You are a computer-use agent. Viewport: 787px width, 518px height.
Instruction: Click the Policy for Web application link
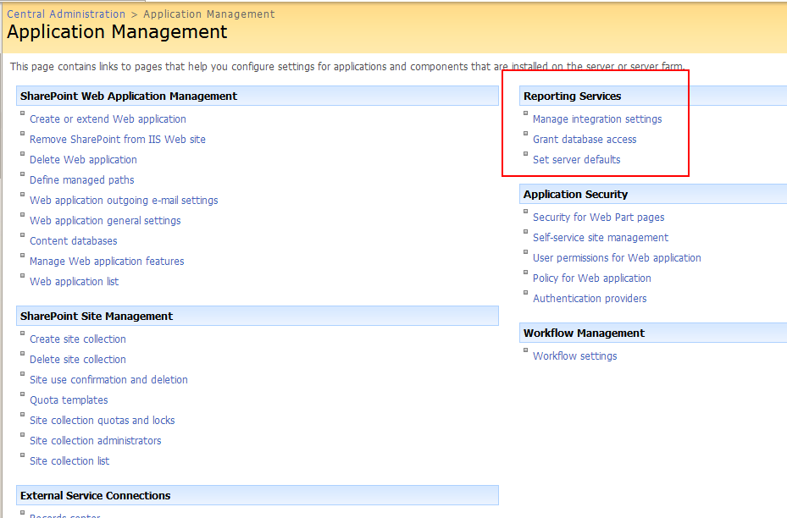[592, 278]
